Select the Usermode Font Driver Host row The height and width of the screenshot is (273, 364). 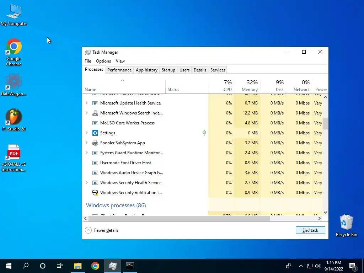tap(202, 163)
